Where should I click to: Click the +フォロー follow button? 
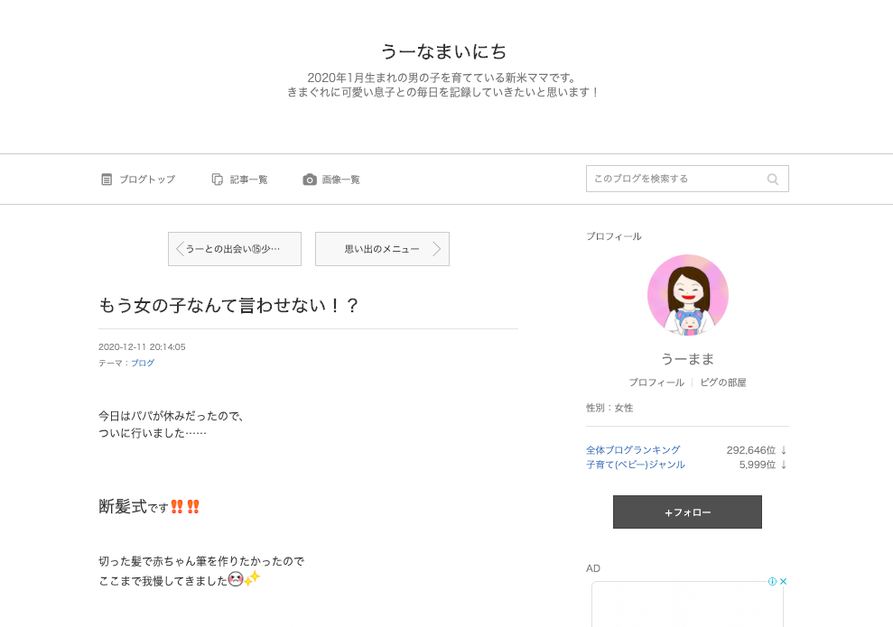click(x=687, y=512)
